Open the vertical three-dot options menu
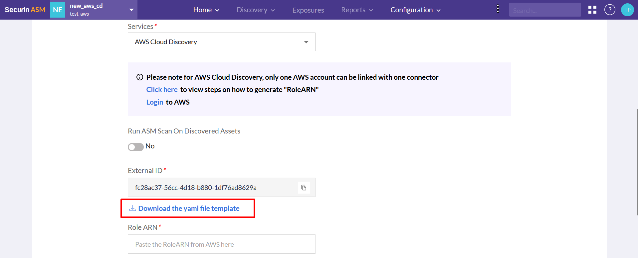 (x=498, y=9)
